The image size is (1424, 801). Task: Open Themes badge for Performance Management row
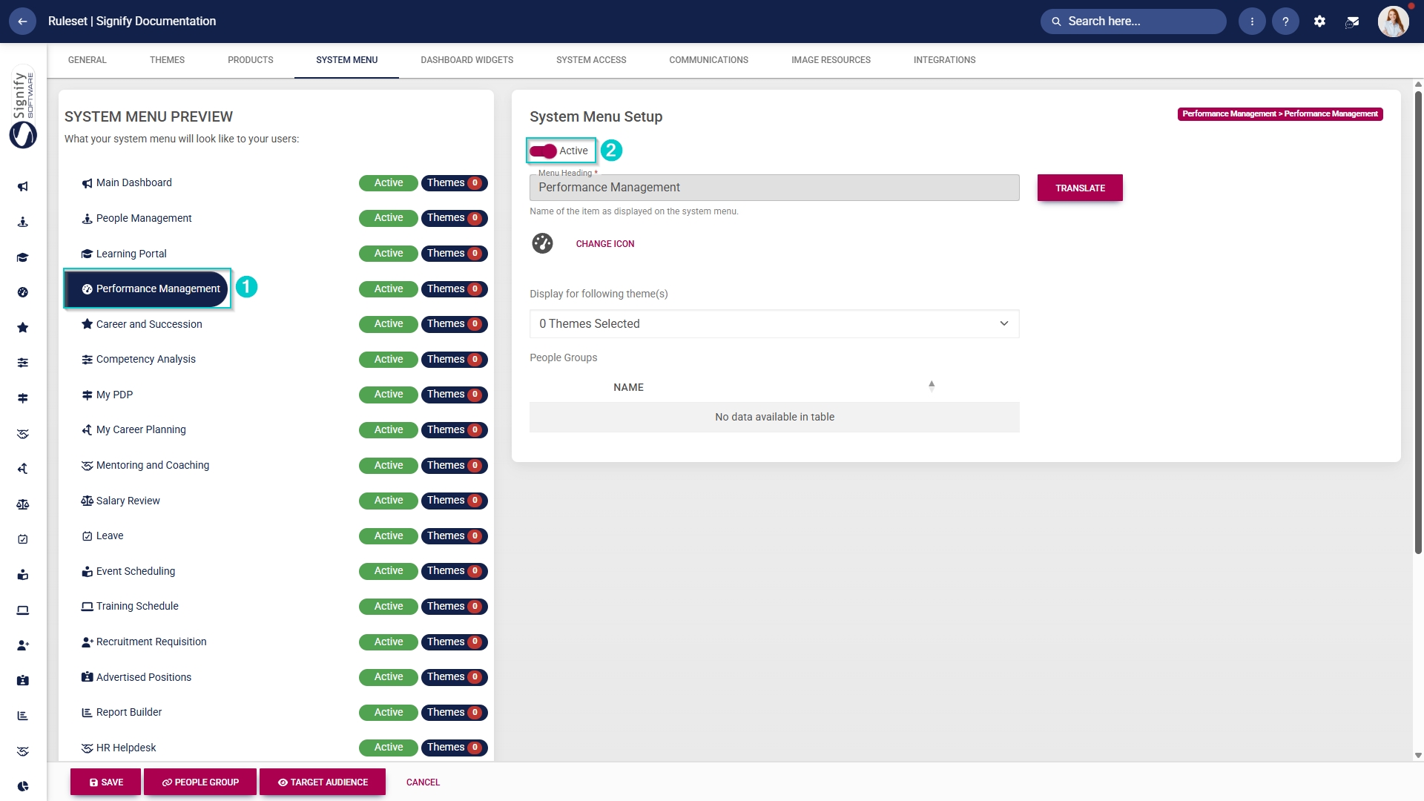[x=455, y=289]
